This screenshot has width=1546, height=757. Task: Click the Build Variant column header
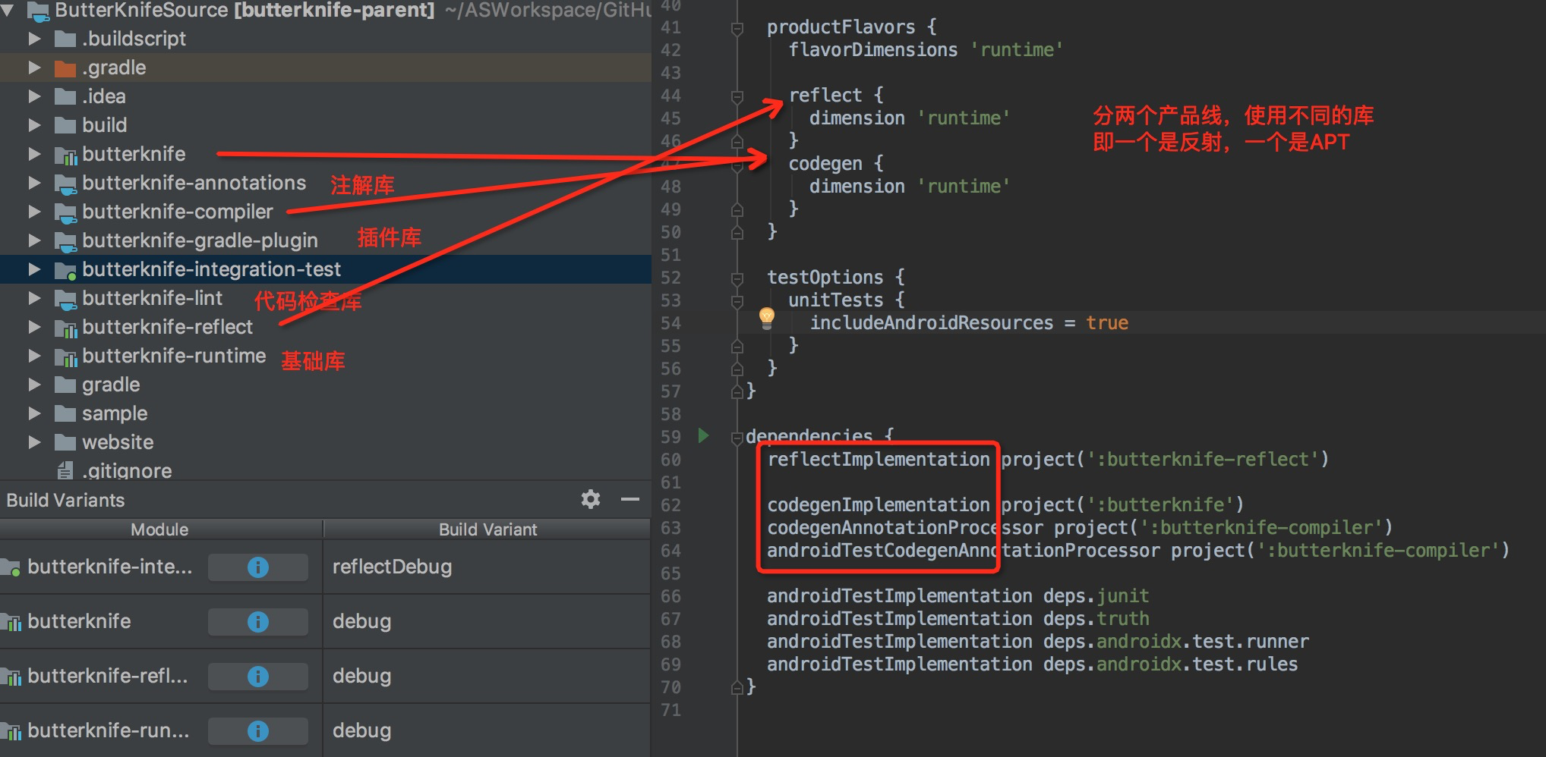coord(487,529)
